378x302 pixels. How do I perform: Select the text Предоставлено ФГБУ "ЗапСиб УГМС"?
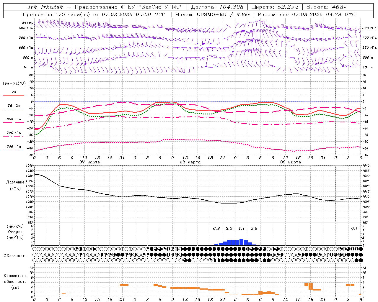pyautogui.click(x=129, y=7)
